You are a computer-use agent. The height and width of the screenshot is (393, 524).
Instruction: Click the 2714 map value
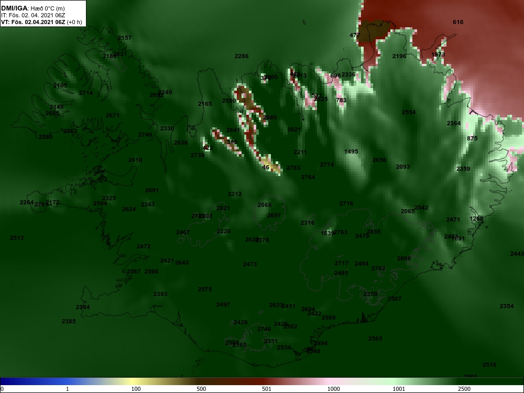[86, 93]
